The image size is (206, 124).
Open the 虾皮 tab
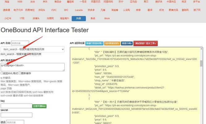tap(161, 10)
